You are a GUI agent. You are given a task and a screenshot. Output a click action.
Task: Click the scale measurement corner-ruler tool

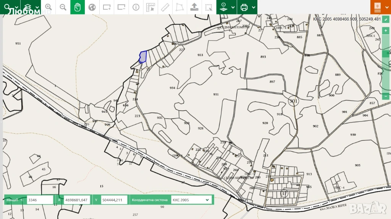(x=150, y=7)
